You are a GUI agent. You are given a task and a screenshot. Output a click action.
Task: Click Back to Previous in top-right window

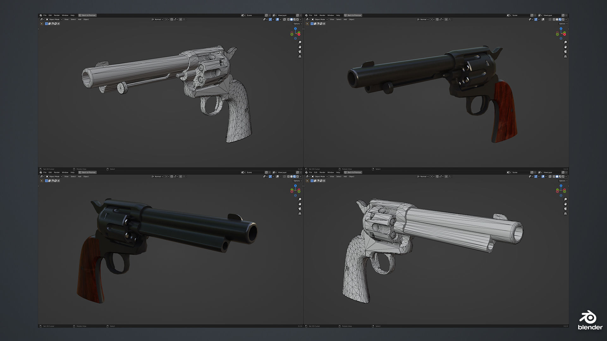pos(353,15)
